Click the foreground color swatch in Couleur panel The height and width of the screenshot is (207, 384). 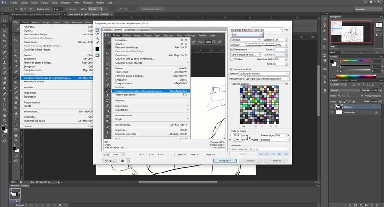pyautogui.click(x=331, y=62)
